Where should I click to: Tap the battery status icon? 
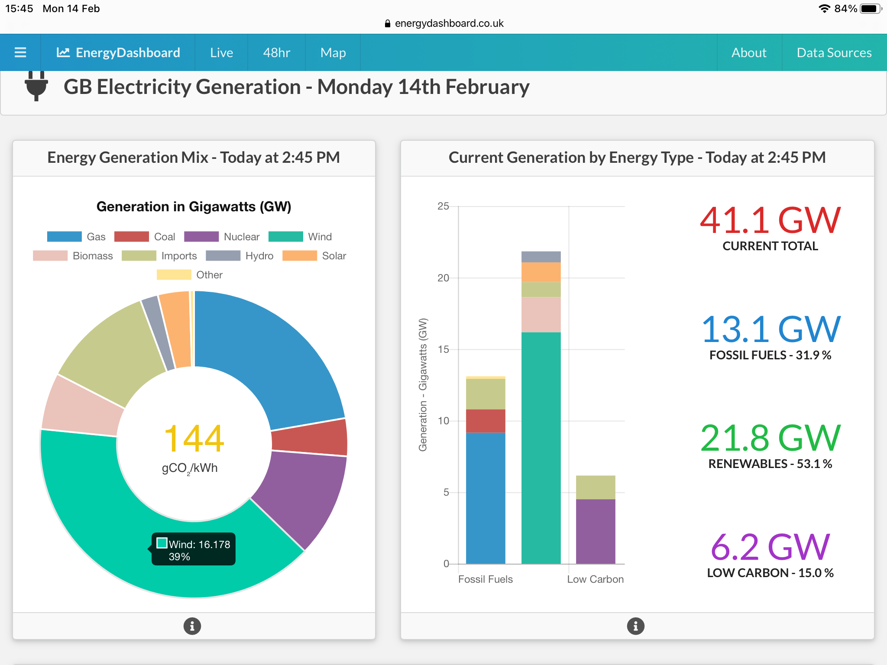(870, 9)
